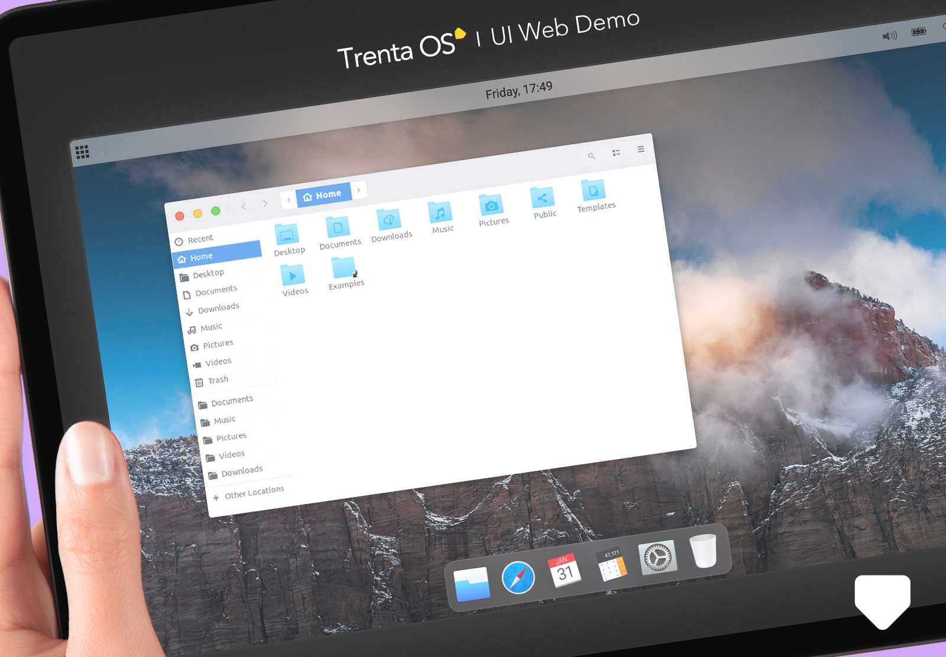Open sidebar Downloads with the arrow icon
Viewport: 946px width, 657px height.
[x=212, y=309]
